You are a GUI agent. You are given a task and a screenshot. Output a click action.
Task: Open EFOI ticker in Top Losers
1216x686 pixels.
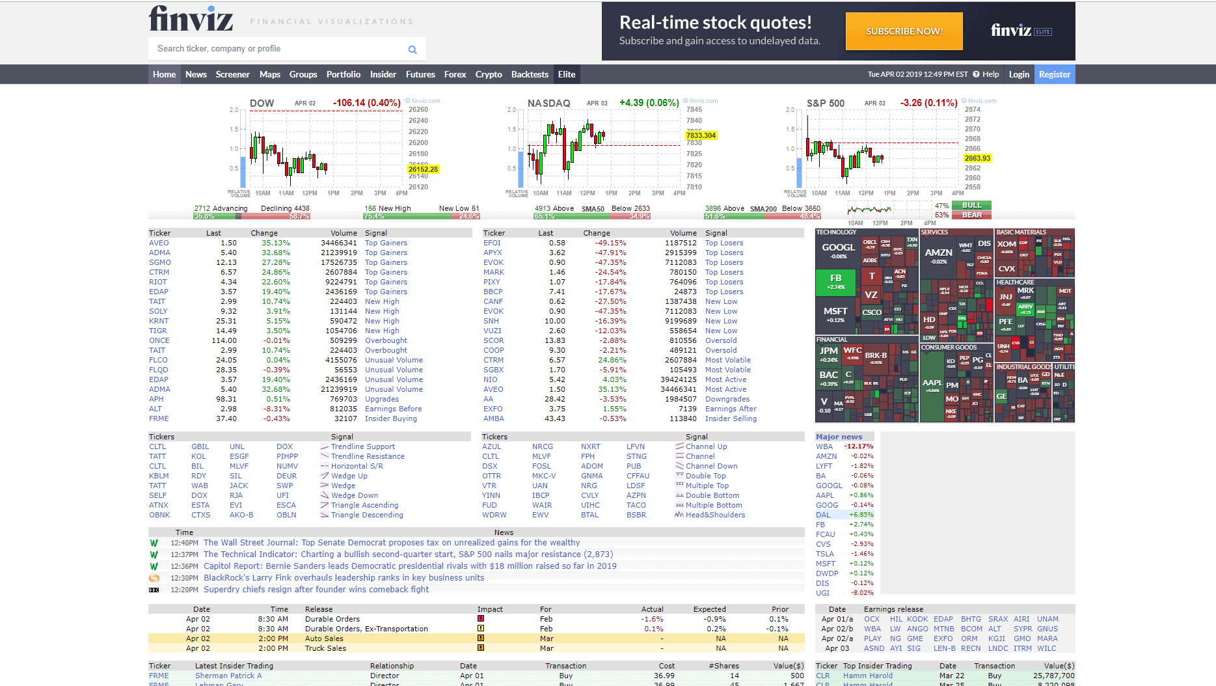tap(493, 243)
